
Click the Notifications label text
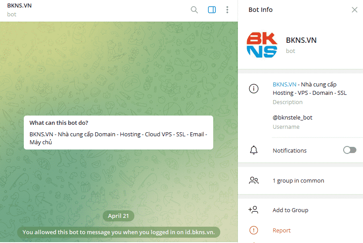289,150
